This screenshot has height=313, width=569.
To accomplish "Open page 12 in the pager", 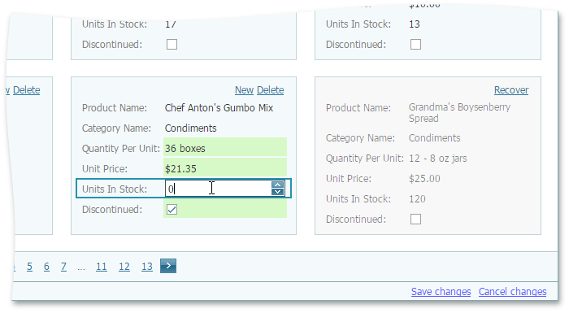I will pos(124,267).
